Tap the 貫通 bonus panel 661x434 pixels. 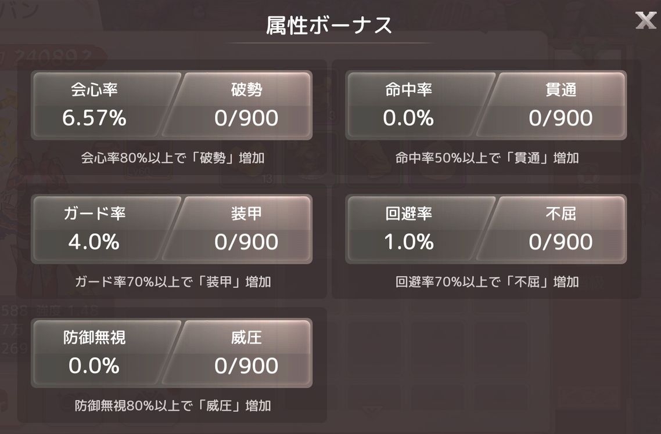tap(561, 105)
